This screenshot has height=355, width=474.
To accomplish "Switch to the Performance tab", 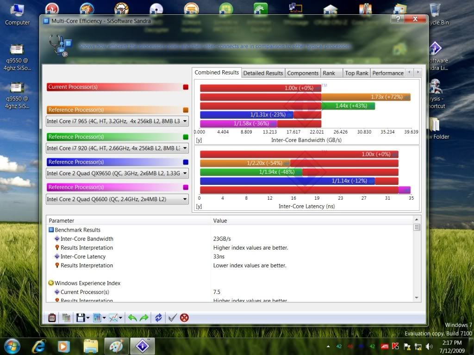I will (388, 73).
